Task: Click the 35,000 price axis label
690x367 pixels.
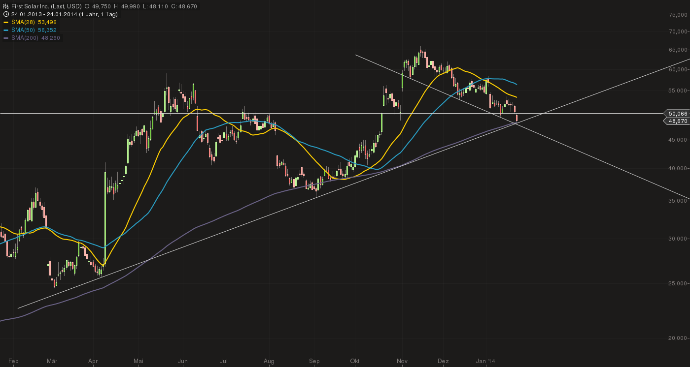Action: coord(679,201)
